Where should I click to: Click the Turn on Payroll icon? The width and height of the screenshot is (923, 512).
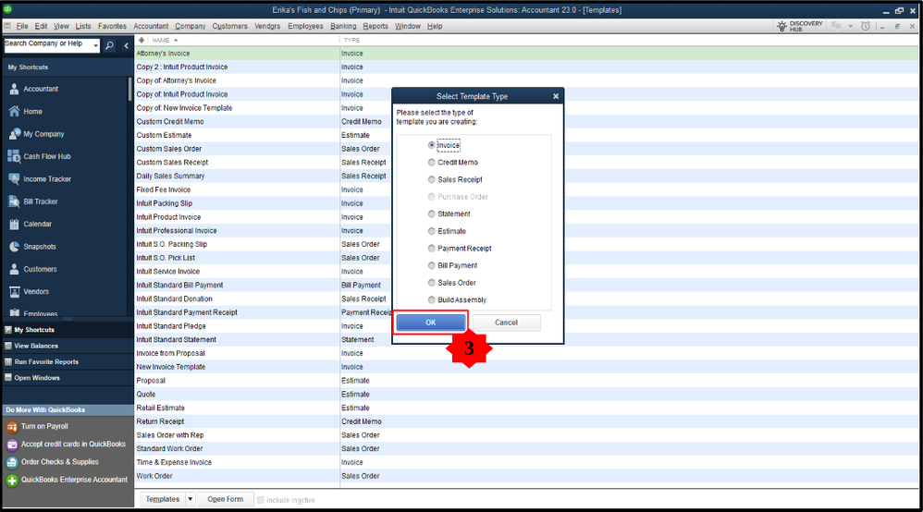pos(12,427)
